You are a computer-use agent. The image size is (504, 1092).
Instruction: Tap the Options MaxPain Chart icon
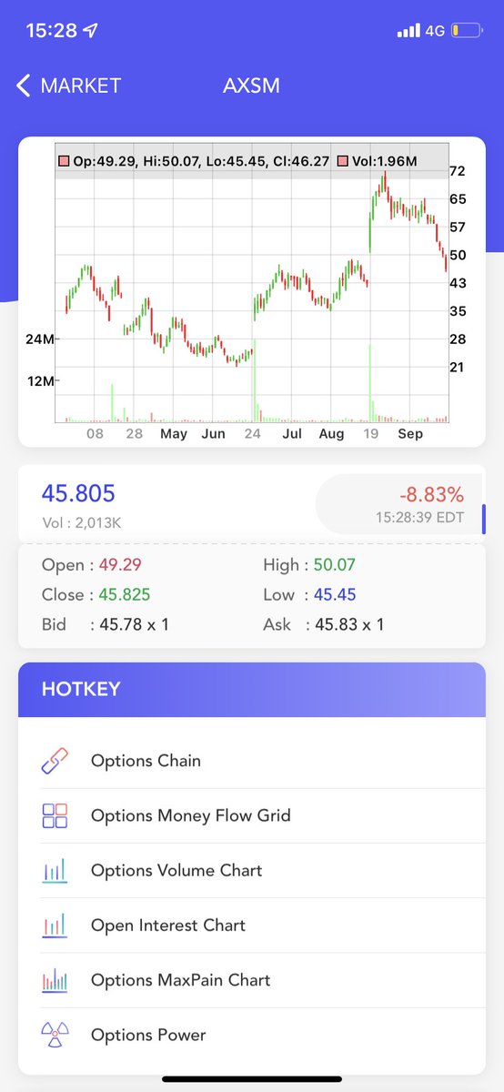coord(55,980)
